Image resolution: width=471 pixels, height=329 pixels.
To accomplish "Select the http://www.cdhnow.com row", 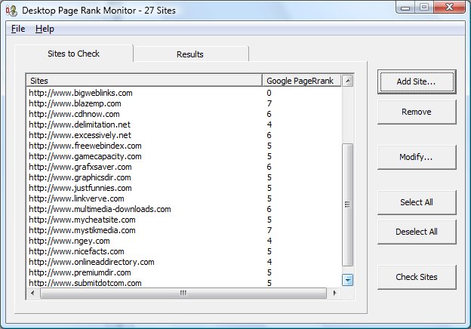I will click(x=184, y=114).
